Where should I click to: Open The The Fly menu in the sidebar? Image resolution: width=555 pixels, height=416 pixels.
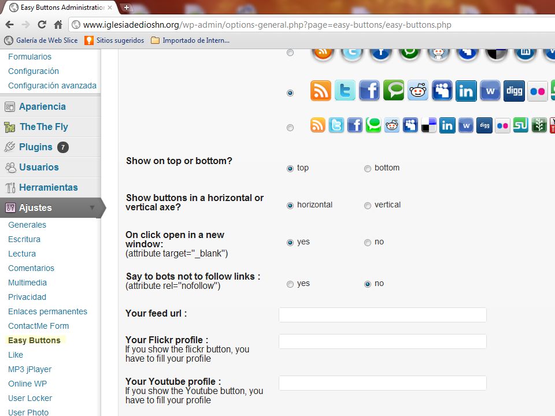44,127
